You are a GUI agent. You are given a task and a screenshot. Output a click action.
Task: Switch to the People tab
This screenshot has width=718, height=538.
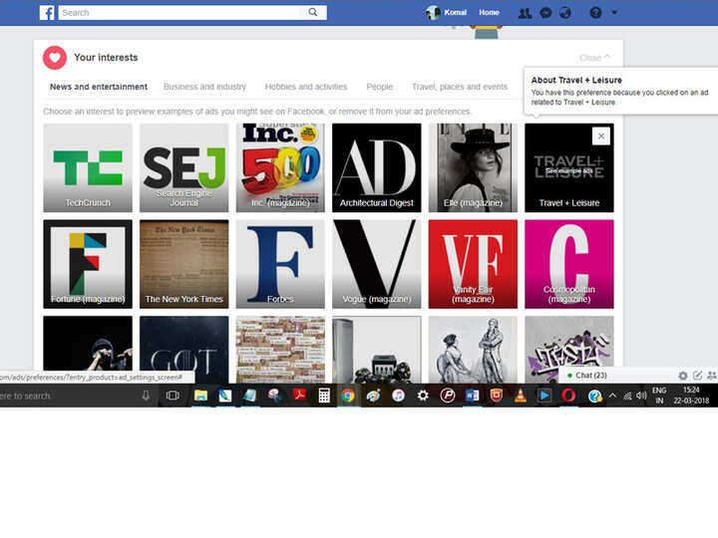[380, 87]
